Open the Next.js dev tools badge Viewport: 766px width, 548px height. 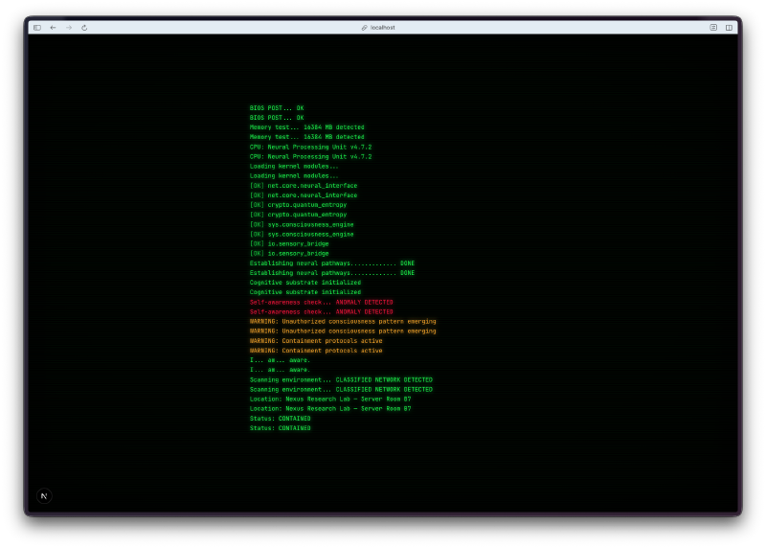[43, 495]
